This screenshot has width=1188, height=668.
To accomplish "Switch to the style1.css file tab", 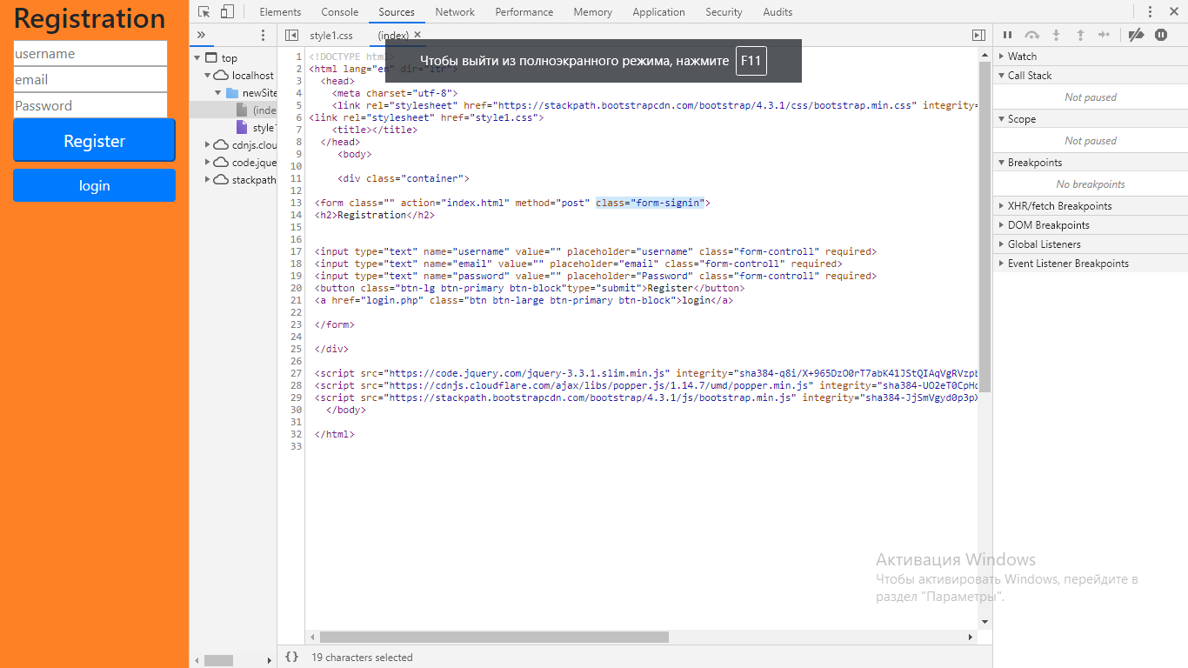I will tap(331, 35).
